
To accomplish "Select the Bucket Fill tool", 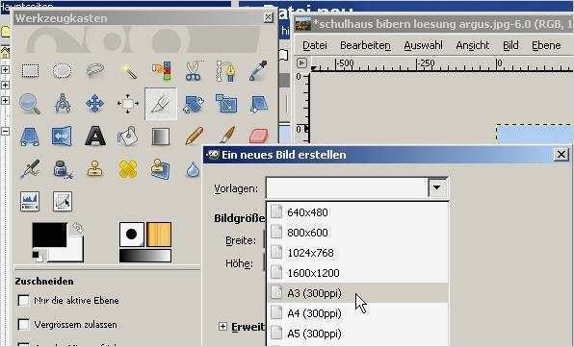I will click(128, 136).
